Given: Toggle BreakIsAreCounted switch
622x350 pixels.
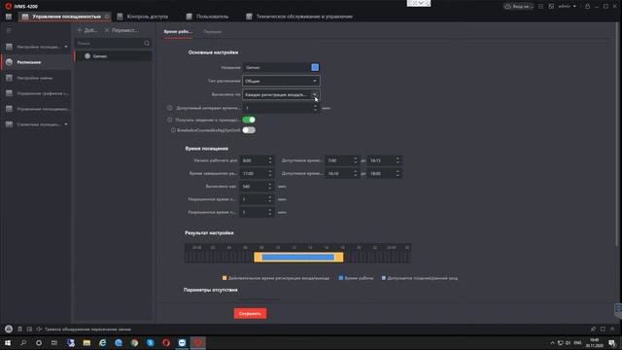Looking at the screenshot, I should pyautogui.click(x=249, y=130).
